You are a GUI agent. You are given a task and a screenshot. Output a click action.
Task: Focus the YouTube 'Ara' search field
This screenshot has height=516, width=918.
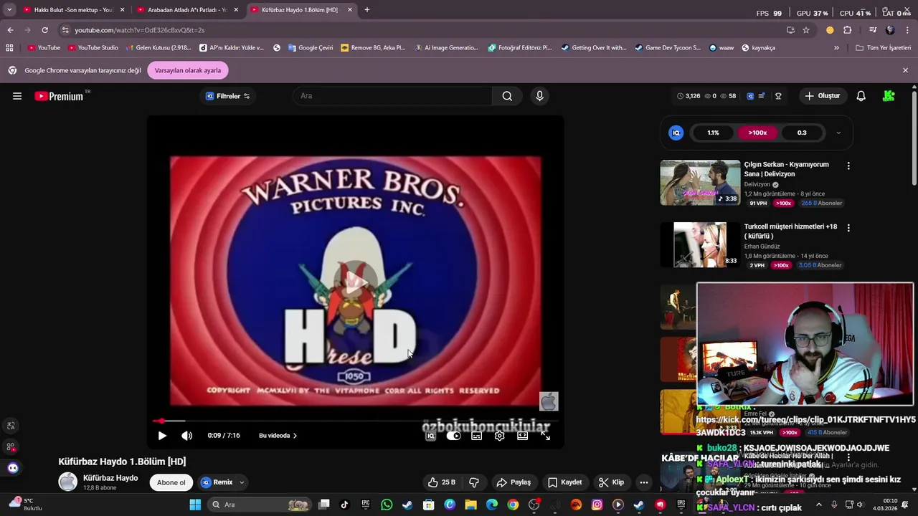click(x=392, y=96)
